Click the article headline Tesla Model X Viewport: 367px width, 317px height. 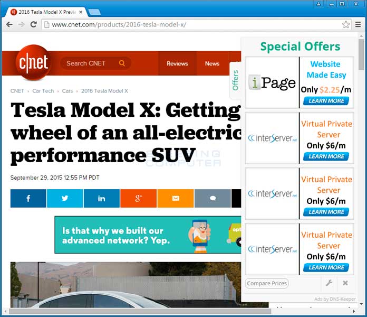(125, 133)
